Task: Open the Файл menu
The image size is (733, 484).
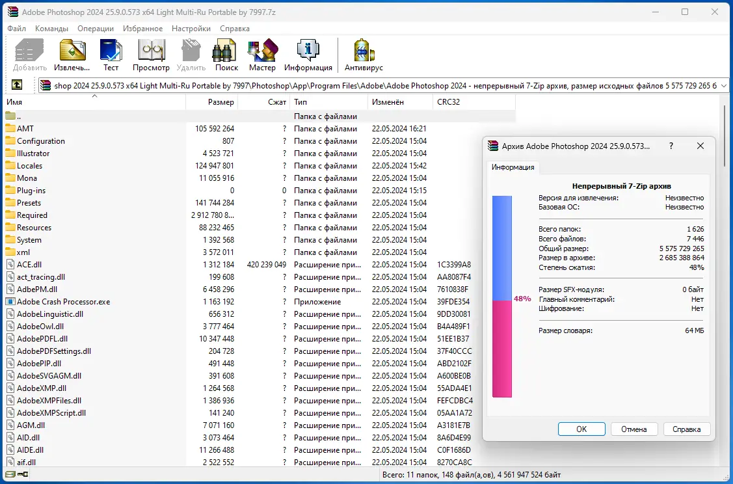Action: coord(16,29)
